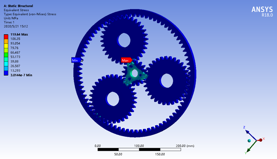Click the red X axis on triad

pyautogui.click(x=261, y=140)
